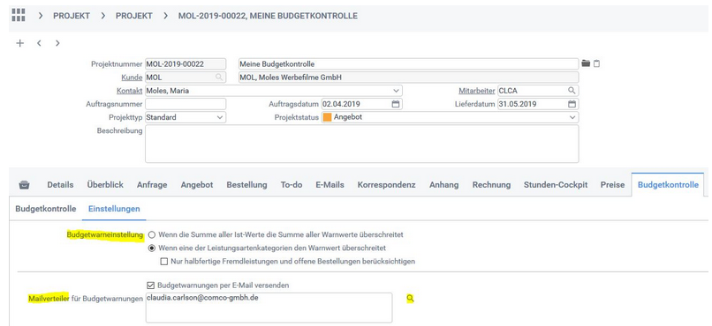Open the Budgetkontrolle sub-tab

pyautogui.click(x=45, y=209)
